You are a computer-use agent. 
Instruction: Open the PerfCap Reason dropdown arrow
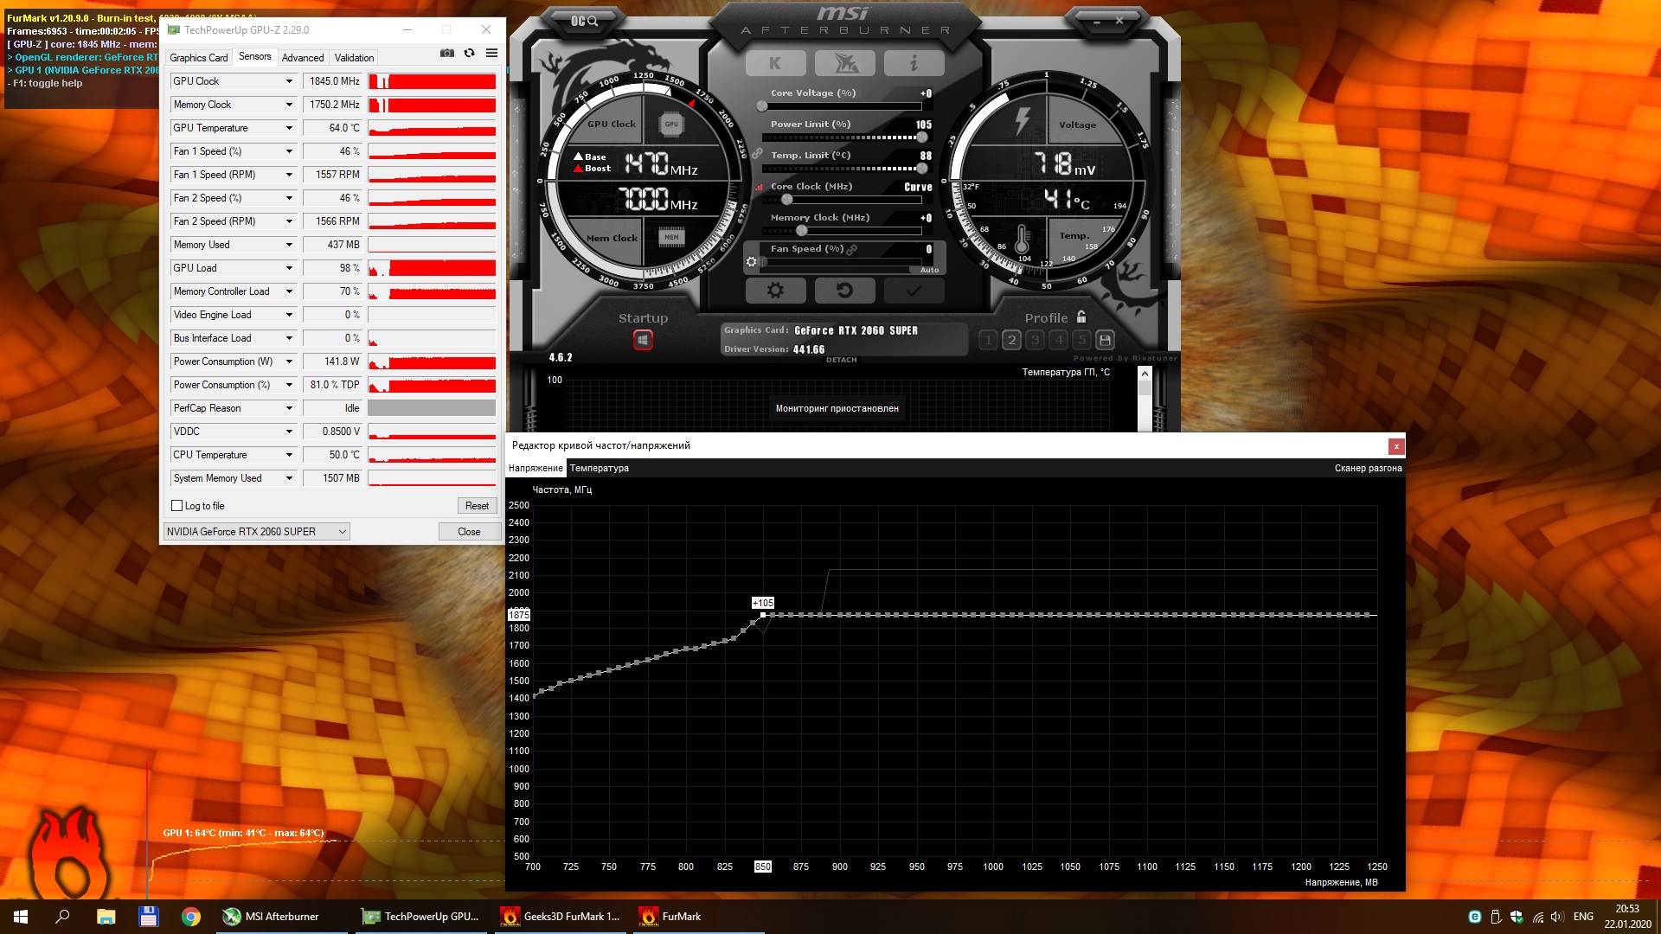pos(289,408)
